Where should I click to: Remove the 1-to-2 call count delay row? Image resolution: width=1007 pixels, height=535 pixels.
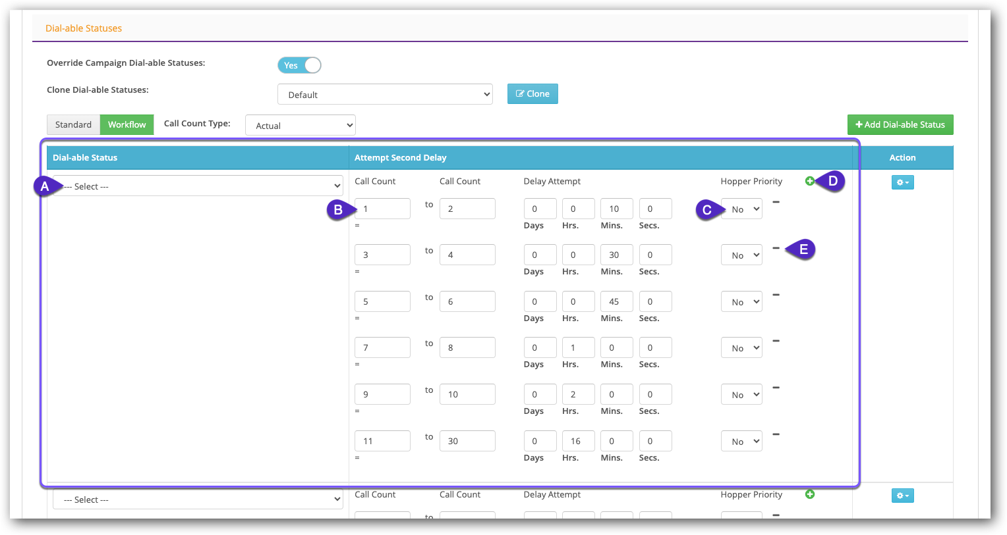(776, 203)
